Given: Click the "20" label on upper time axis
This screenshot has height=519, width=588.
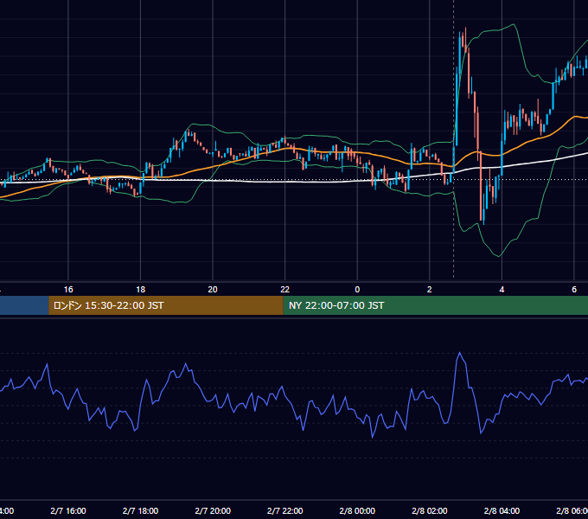Looking at the screenshot, I should [x=213, y=290].
